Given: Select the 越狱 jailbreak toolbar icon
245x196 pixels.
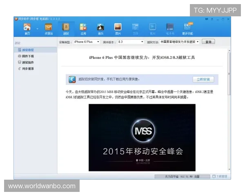Looking at the screenshot, I should [x=66, y=29].
